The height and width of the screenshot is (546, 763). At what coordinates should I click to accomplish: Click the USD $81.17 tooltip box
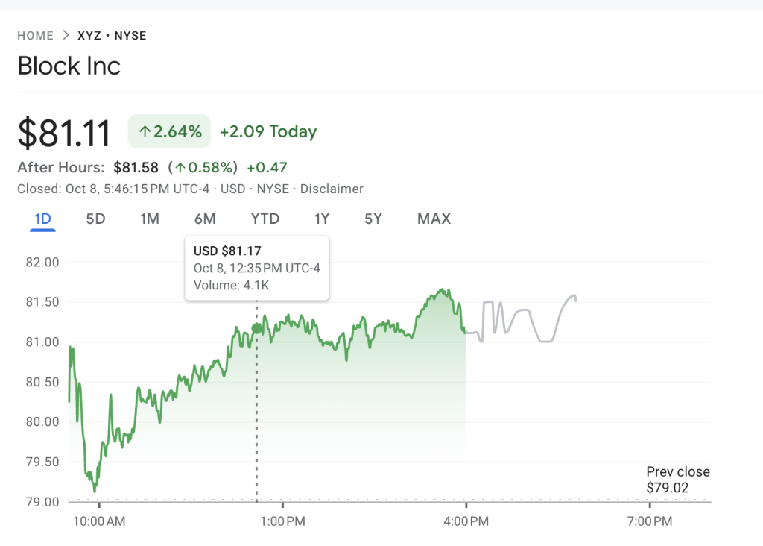(x=256, y=269)
